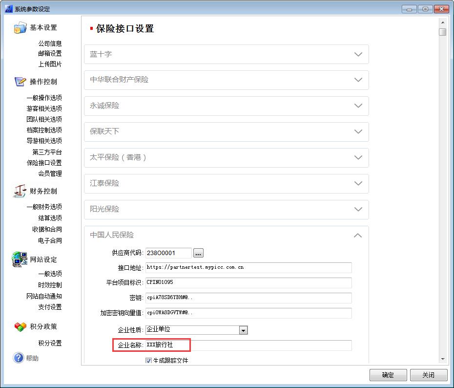This screenshot has width=454, height=388.
Task: Click the 接口地址 URL field
Action: (248, 268)
